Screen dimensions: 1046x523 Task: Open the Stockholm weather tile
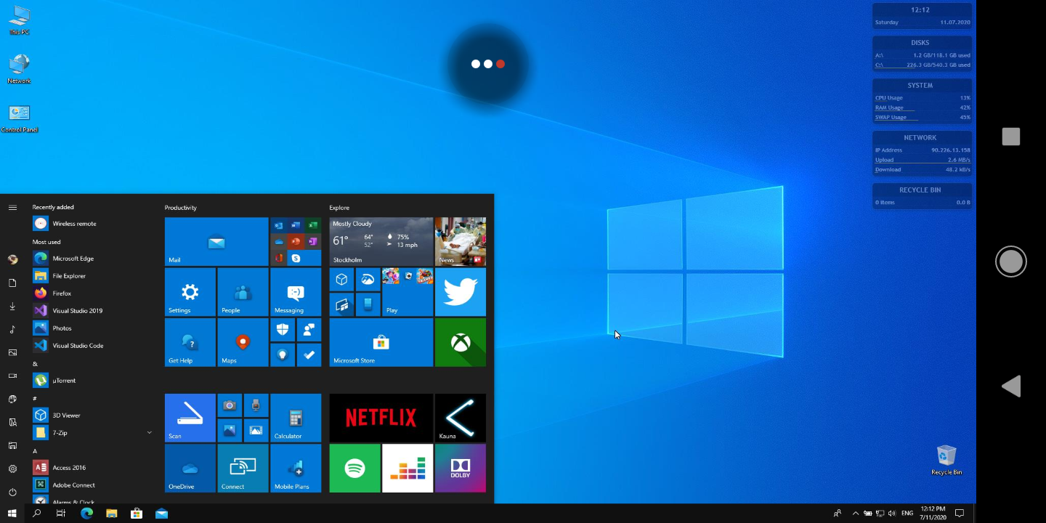click(x=381, y=242)
